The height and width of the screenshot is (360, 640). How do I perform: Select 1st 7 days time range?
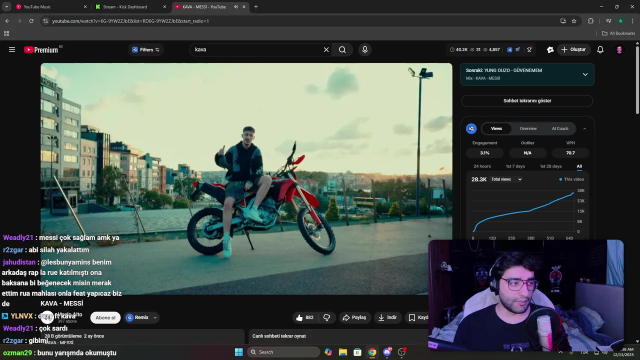515,166
